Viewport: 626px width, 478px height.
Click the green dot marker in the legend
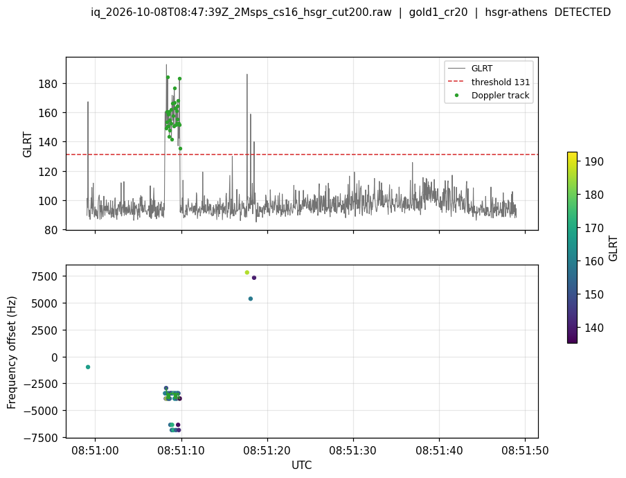[456, 96]
